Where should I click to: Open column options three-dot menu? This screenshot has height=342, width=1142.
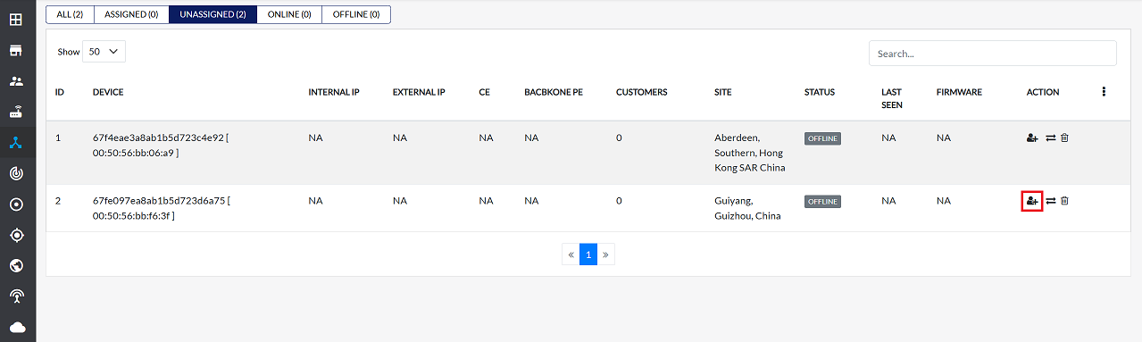tap(1104, 92)
